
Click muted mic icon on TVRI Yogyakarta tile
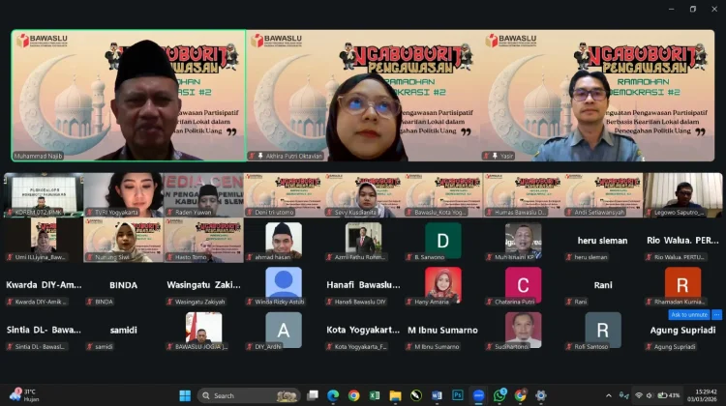[89, 213]
